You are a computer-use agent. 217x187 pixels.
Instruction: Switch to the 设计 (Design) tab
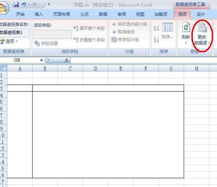pyautogui.click(x=201, y=14)
